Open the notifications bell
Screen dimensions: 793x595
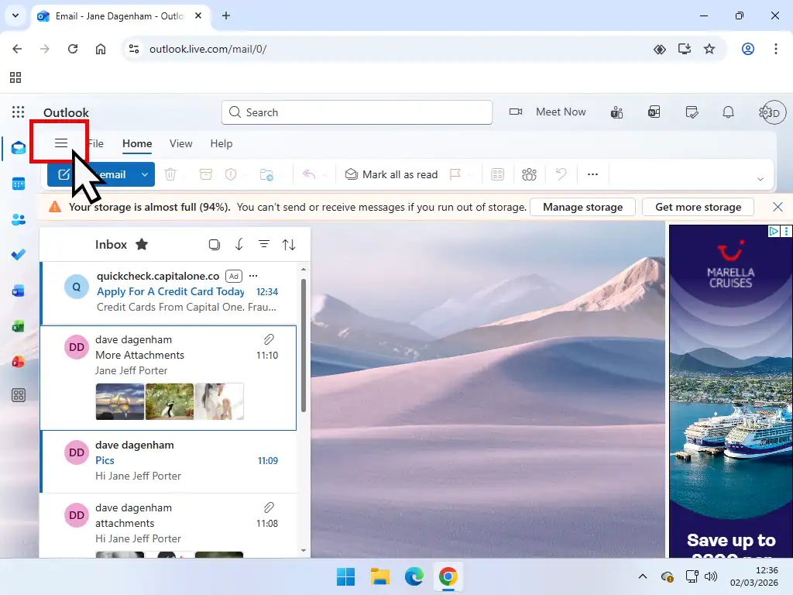pyautogui.click(x=728, y=112)
